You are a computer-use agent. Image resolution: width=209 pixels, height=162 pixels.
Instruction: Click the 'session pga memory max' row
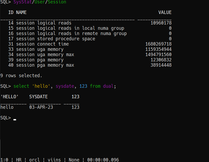[45, 65]
